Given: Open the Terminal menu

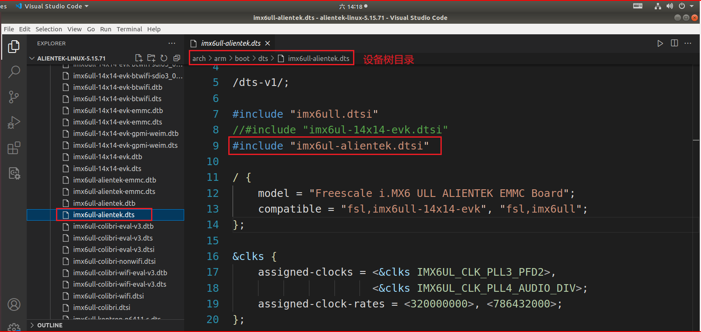Looking at the screenshot, I should point(129,29).
